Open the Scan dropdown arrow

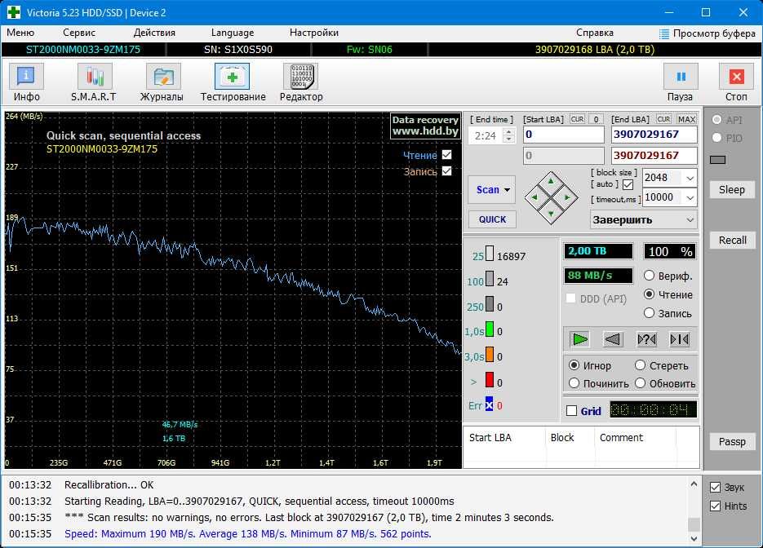[507, 190]
